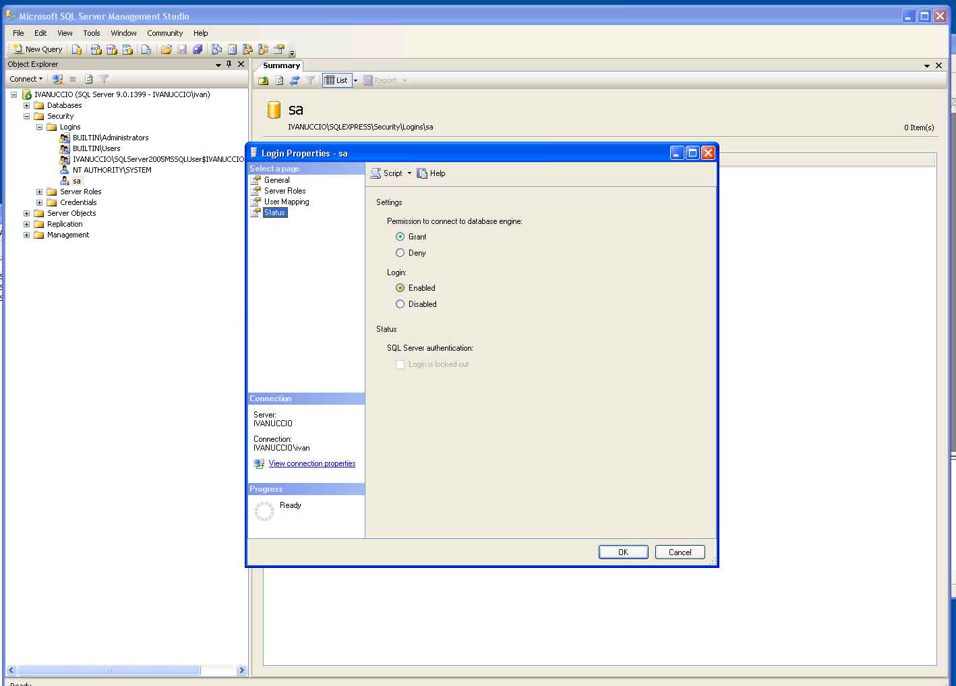Expand the Server Roles folder in the tree
The height and width of the screenshot is (686, 956).
[39, 192]
